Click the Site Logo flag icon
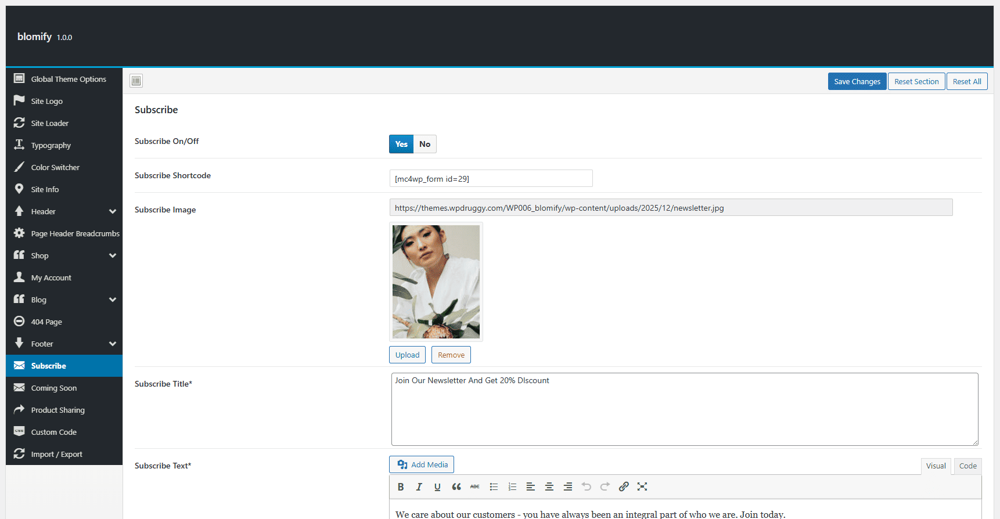1000x519 pixels. point(19,100)
